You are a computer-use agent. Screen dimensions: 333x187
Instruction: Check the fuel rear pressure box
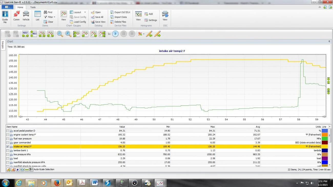[8, 139]
